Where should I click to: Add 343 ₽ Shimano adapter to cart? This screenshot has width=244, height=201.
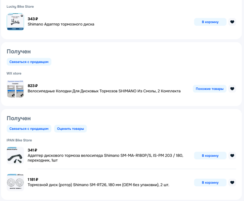pos(210,22)
